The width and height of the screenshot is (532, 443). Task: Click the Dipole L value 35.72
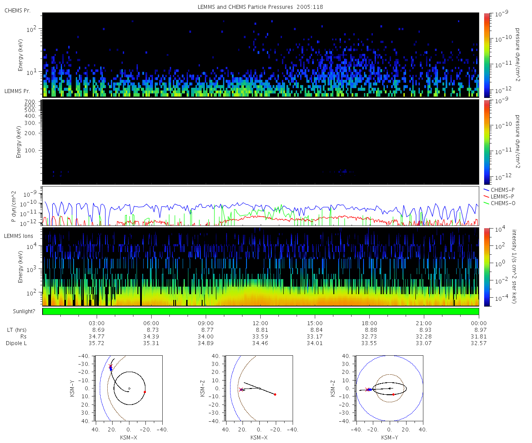coord(97,343)
